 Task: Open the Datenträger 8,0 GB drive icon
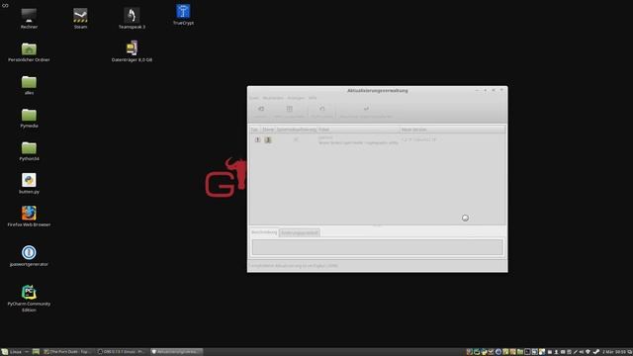[x=132, y=51]
